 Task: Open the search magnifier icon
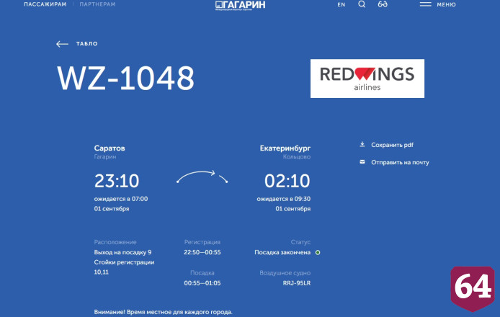click(362, 4)
